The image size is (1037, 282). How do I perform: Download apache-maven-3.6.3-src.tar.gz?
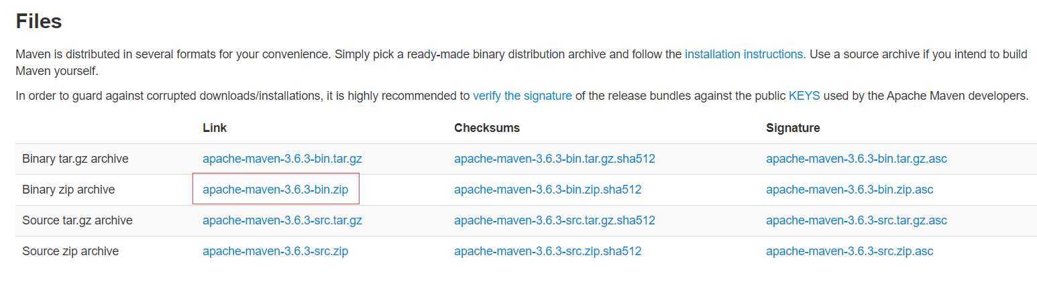point(282,220)
